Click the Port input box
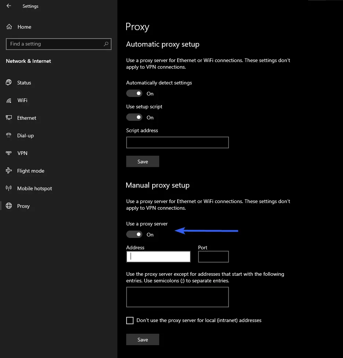 point(213,257)
